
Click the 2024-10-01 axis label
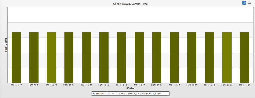[69, 85]
